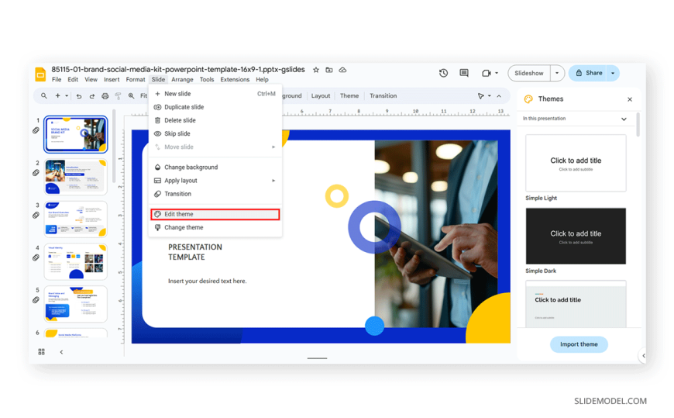Open the Format menu
The width and height of the screenshot is (674, 418).
pos(136,80)
